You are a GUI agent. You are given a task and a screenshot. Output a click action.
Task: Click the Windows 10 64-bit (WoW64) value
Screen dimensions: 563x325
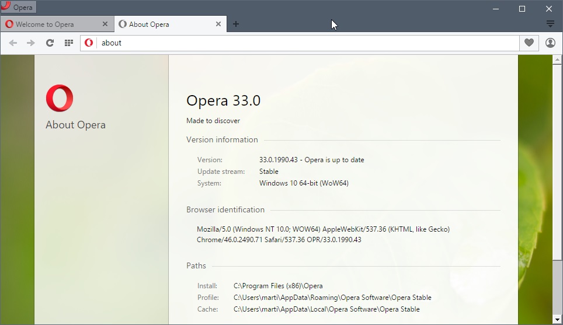(304, 183)
